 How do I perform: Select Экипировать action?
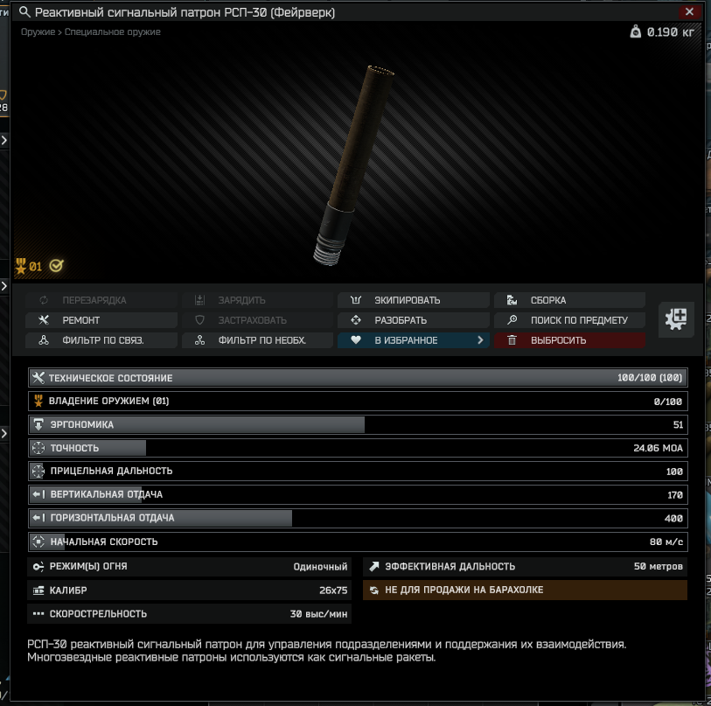[414, 300]
